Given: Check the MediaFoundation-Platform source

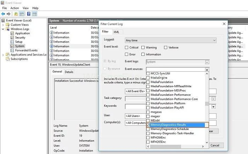Looking at the screenshot, I should coord(148,103).
